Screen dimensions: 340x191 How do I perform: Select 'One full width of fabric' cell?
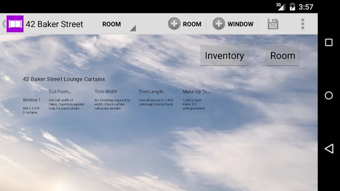pos(66,104)
